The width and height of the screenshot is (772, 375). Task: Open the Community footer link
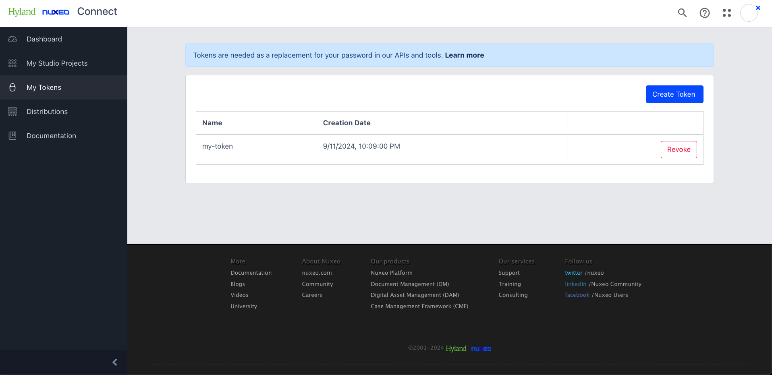click(x=318, y=284)
